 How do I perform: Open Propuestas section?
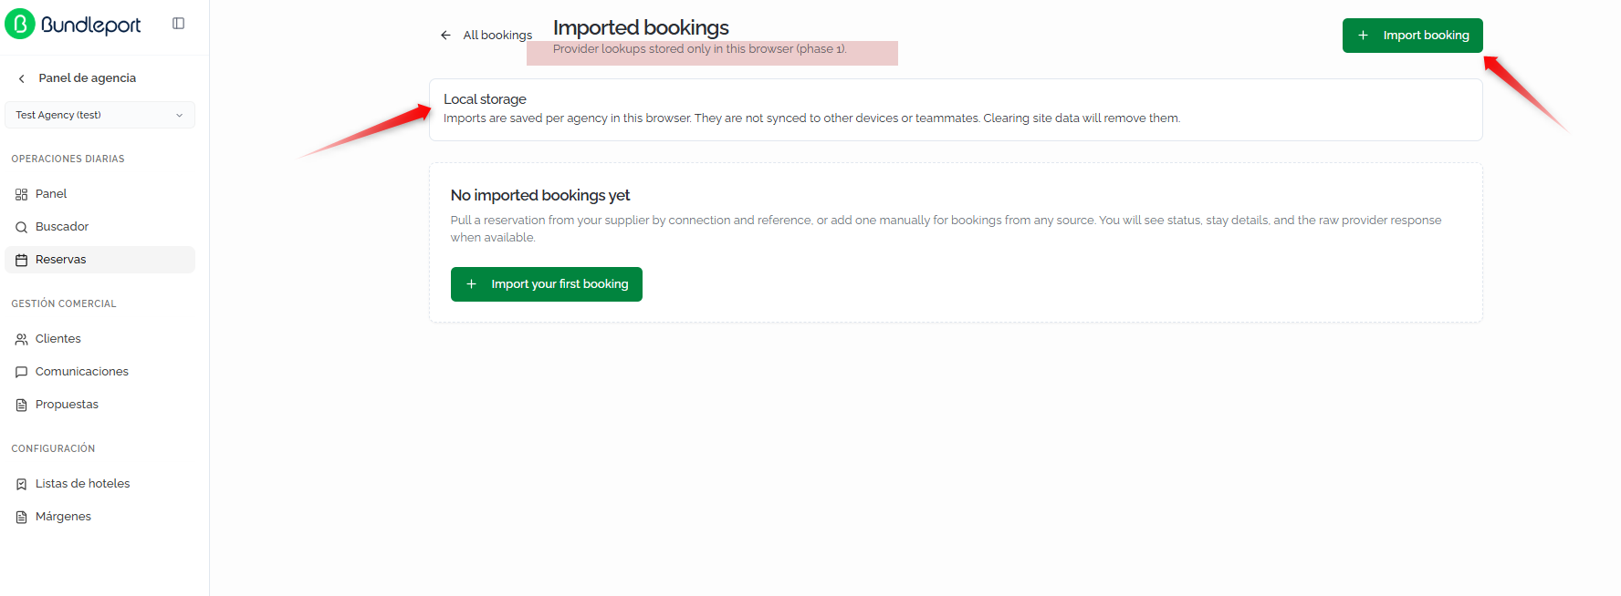click(x=99, y=405)
